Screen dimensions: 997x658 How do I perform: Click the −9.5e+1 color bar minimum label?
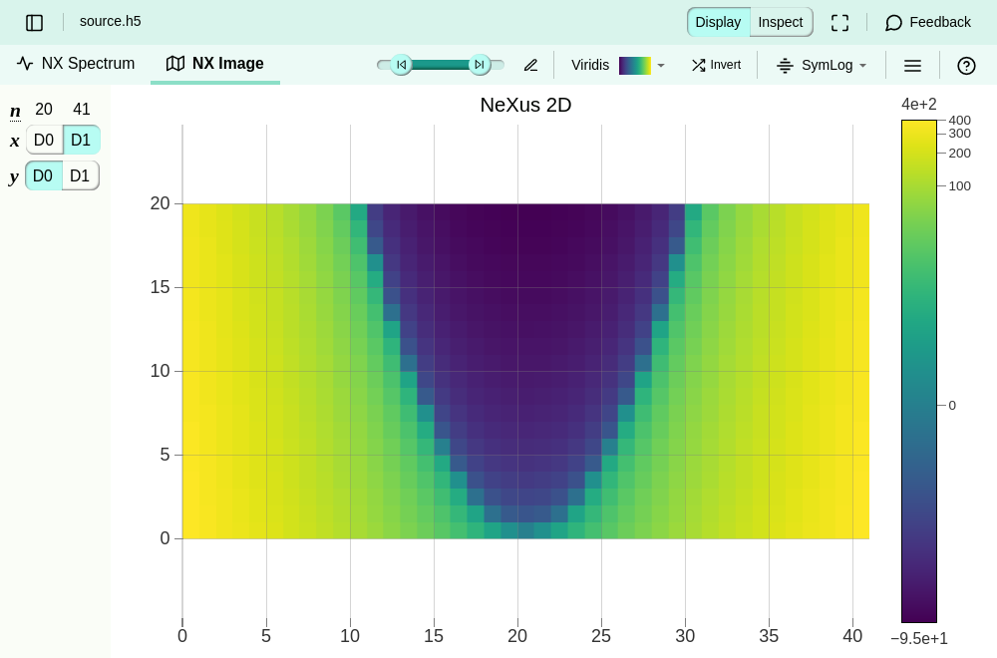pyautogui.click(x=919, y=638)
